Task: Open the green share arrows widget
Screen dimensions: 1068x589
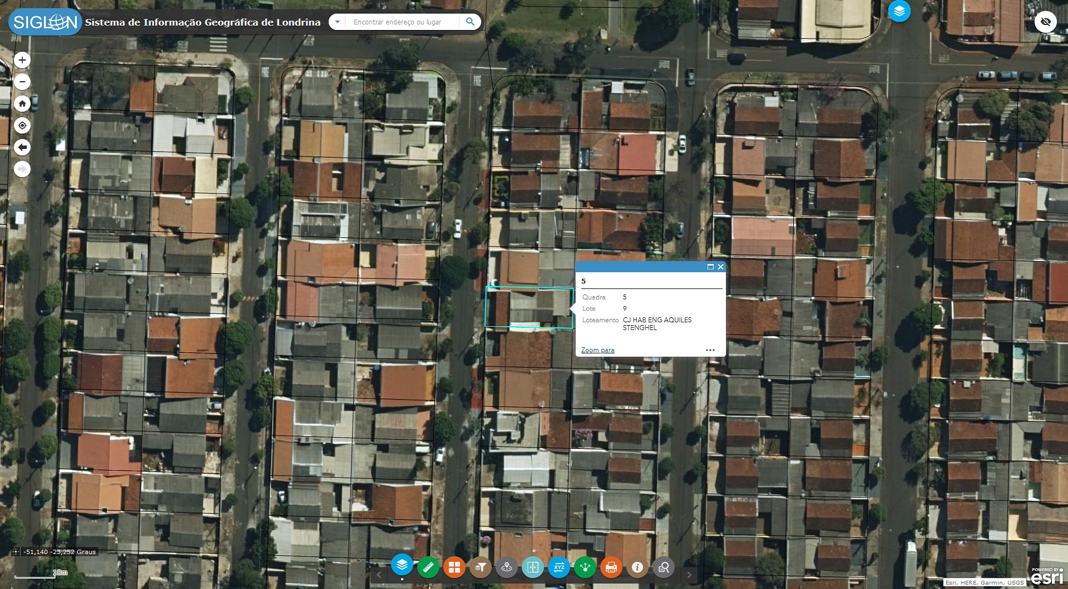Action: coord(585,567)
